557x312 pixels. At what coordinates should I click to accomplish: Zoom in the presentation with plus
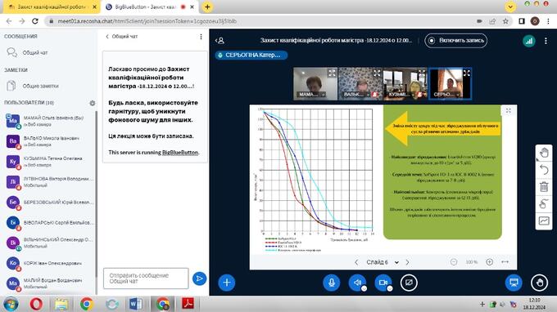tap(489, 262)
